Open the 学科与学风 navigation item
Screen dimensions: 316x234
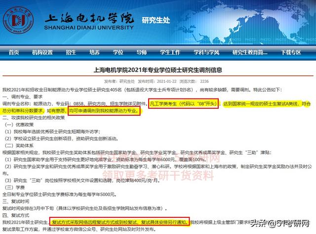(x=206, y=53)
